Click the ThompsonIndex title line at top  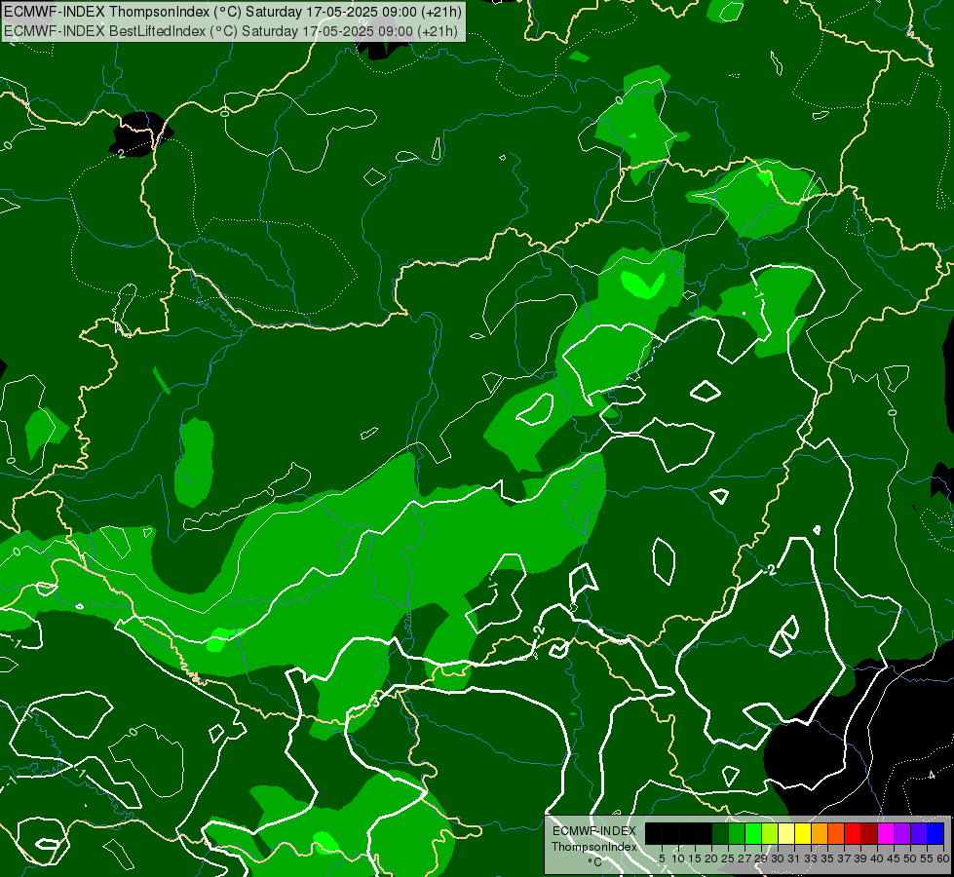point(233,12)
